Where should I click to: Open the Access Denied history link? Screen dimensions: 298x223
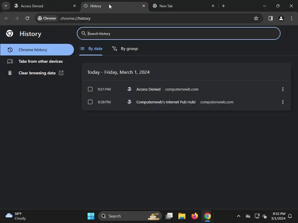tap(148, 89)
